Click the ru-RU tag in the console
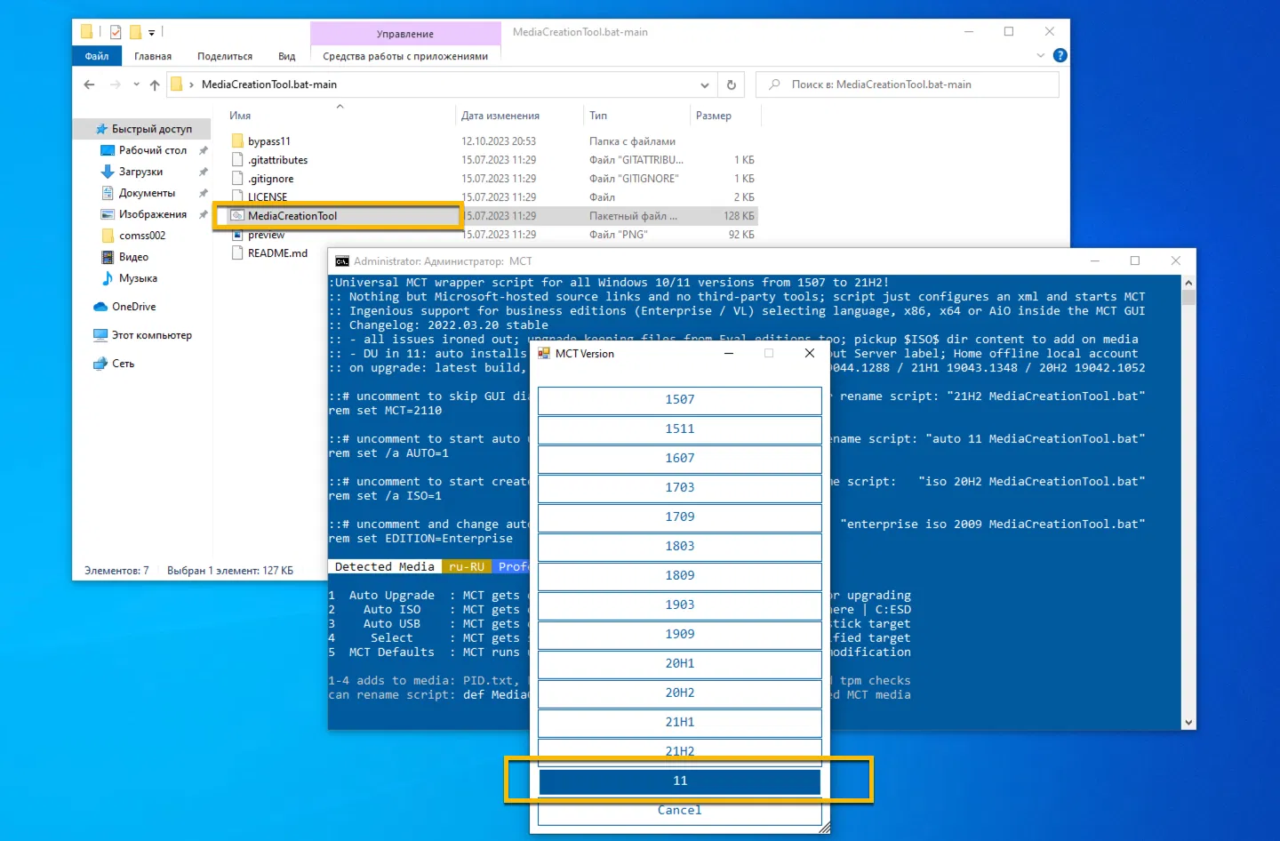1280x841 pixels. coord(467,567)
